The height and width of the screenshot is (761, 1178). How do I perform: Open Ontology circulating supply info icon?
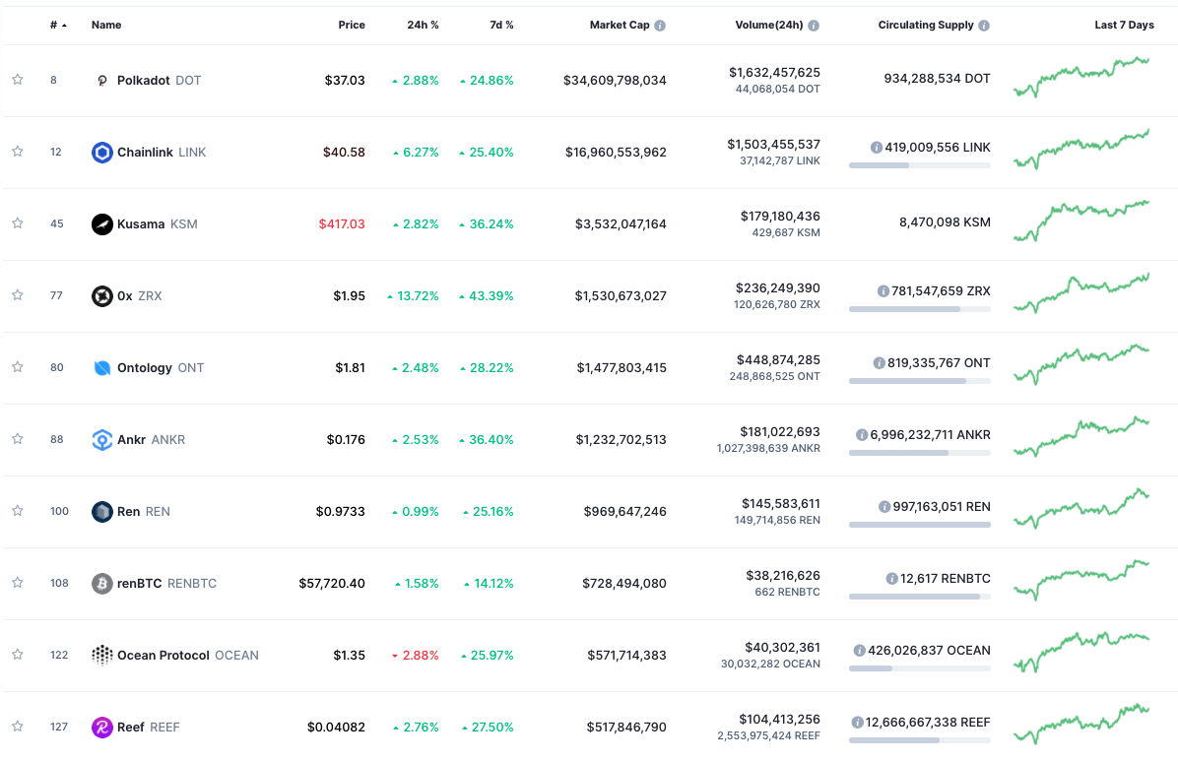tap(879, 363)
